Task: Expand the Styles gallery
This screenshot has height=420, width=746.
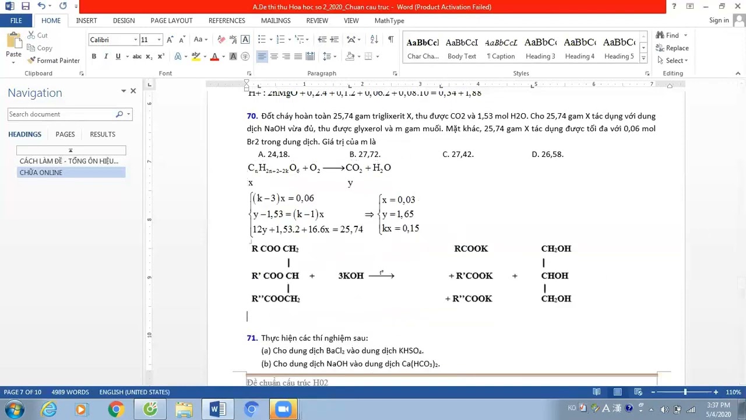Action: coord(643,58)
